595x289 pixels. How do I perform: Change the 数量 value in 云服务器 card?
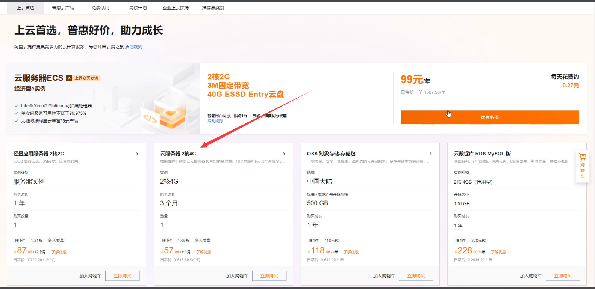point(223,225)
